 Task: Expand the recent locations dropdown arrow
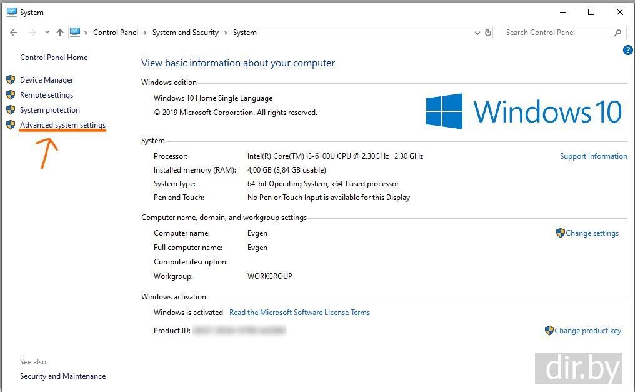click(47, 33)
